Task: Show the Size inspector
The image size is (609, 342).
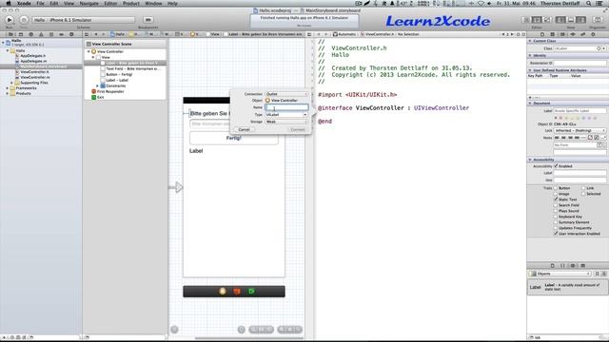Action: [x=582, y=34]
